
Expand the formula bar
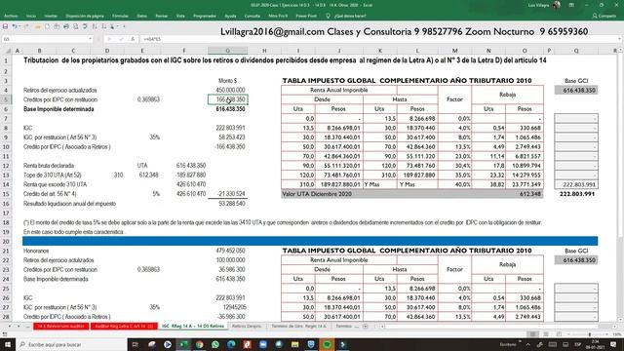(620, 39)
